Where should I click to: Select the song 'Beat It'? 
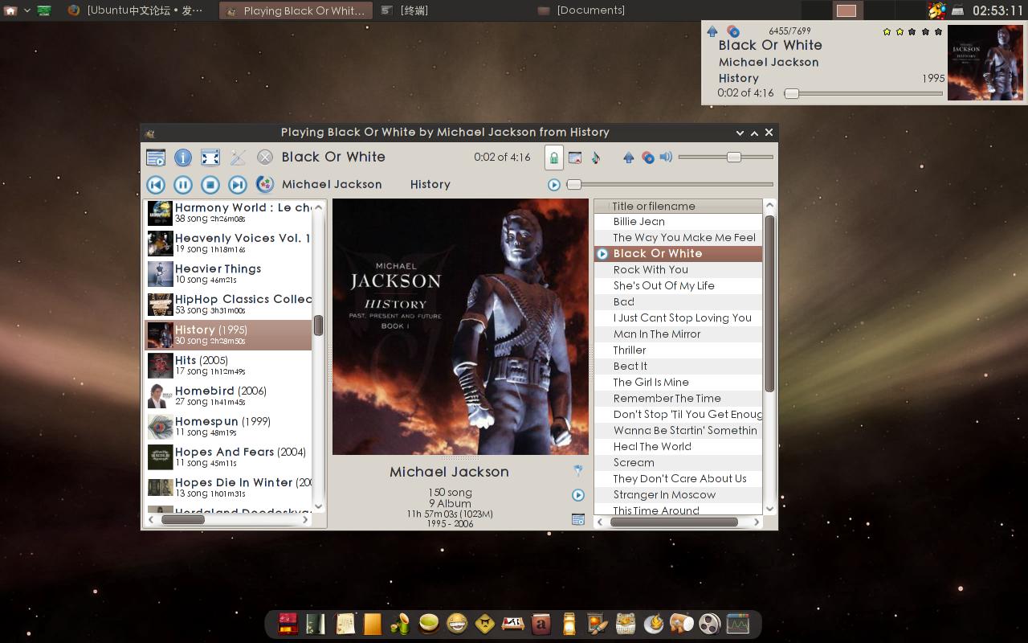pyautogui.click(x=678, y=367)
